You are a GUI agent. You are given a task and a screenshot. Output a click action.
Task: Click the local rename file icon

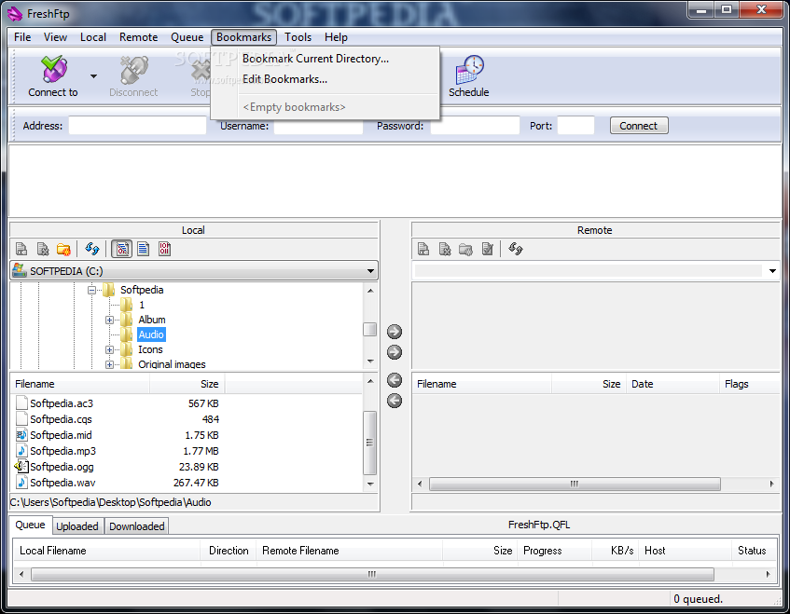[21, 249]
